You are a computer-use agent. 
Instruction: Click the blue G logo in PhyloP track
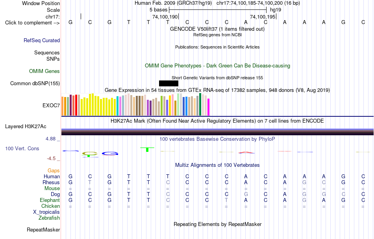[110, 153]
